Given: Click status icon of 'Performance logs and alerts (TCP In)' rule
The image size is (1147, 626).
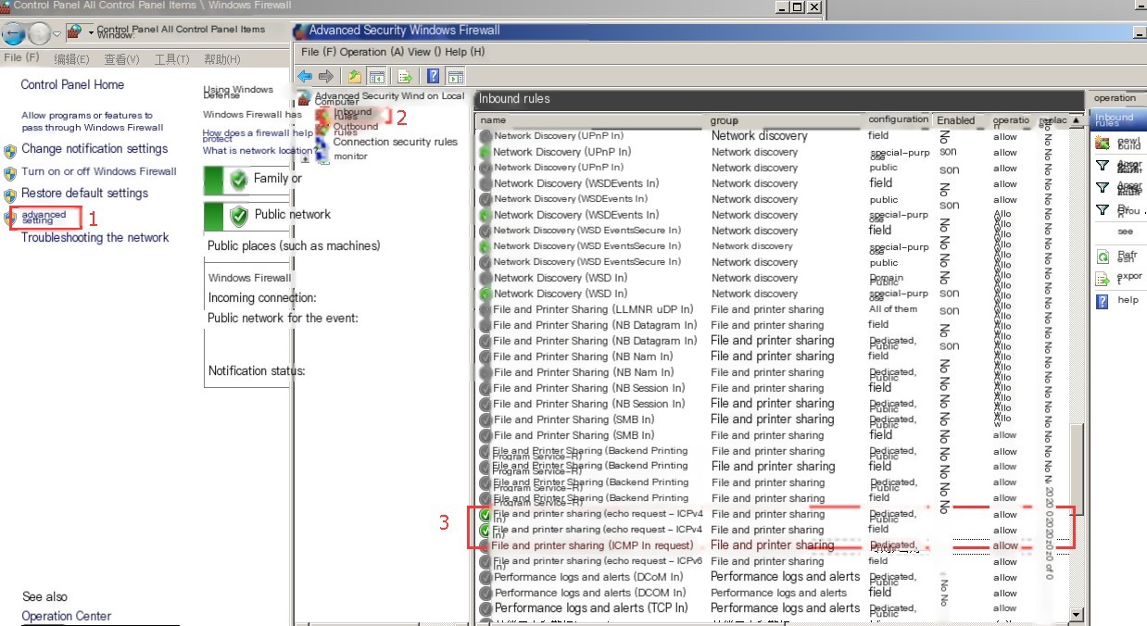Looking at the screenshot, I should (x=485, y=608).
